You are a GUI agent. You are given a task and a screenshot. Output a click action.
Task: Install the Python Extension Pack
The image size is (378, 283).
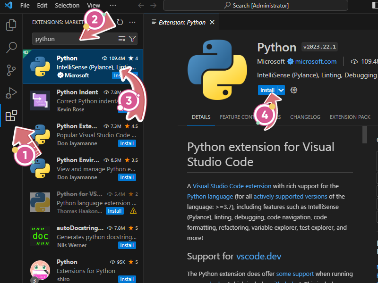pyautogui.click(x=127, y=144)
